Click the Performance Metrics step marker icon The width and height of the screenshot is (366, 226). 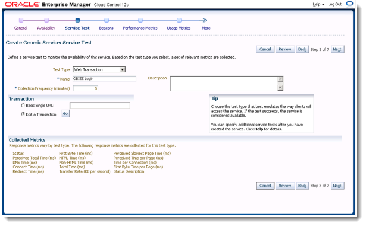click(140, 20)
